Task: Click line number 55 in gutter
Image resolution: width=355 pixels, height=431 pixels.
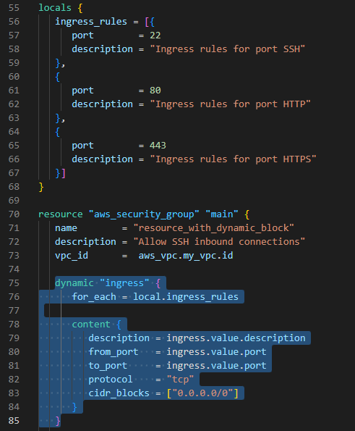Action: pos(14,8)
